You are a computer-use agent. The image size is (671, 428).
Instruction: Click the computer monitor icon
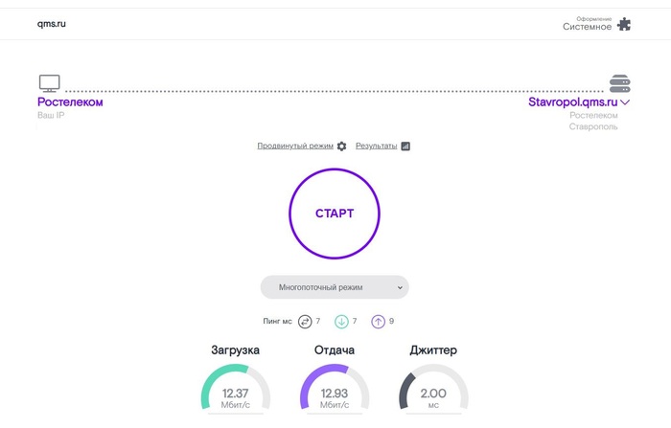click(x=49, y=83)
